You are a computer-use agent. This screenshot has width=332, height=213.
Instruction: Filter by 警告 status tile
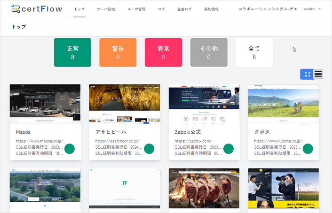point(118,53)
